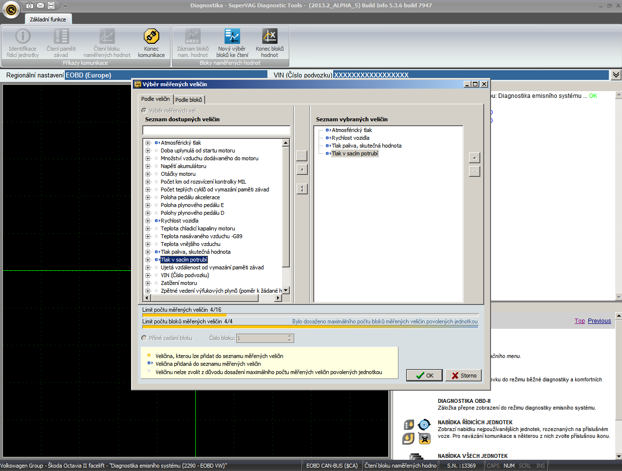Select Tlak v sacím potrubí in selected list
Screen dimensions: 622x471
tap(355, 153)
